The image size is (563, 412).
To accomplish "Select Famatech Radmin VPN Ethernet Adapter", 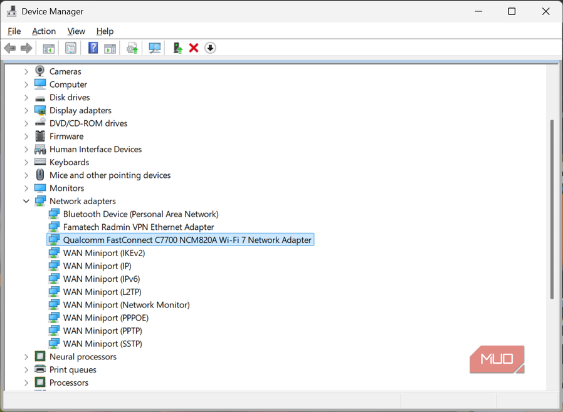I will coord(138,227).
